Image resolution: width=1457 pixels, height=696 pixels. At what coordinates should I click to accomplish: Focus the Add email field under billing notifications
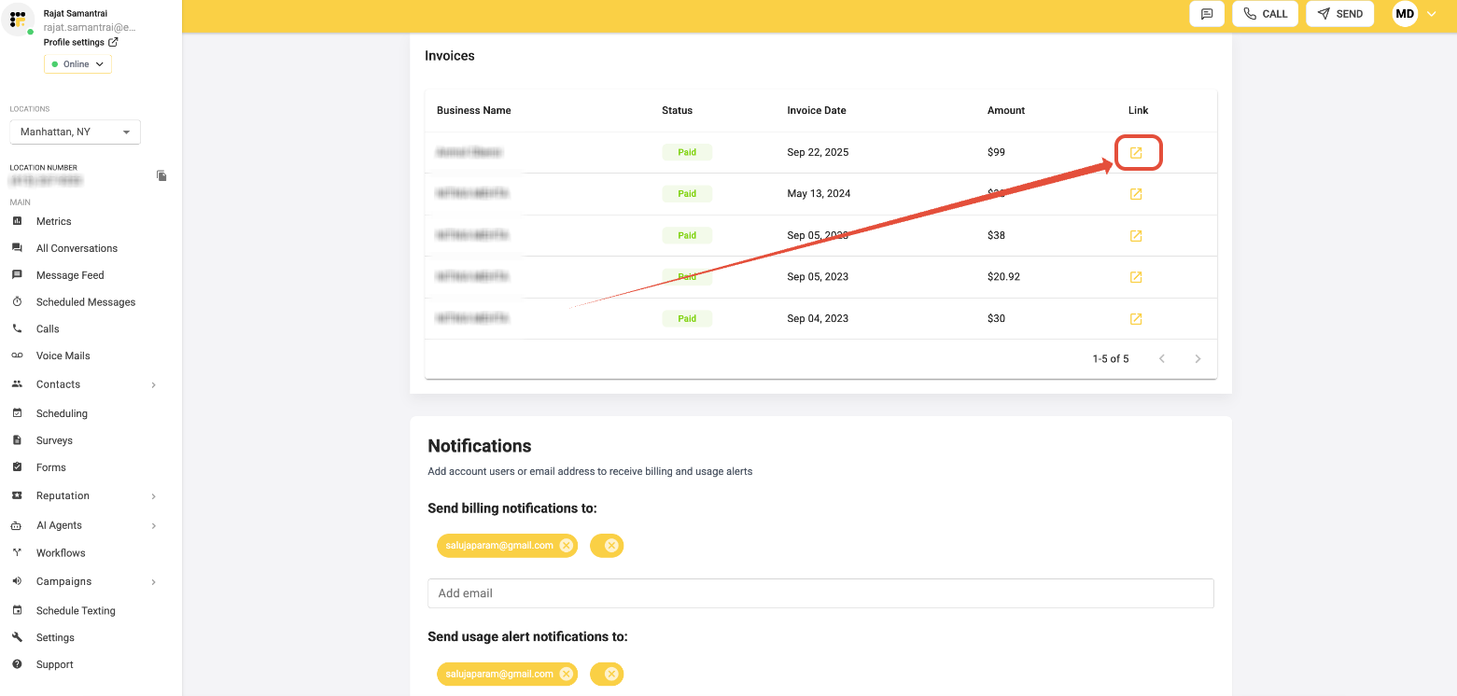tap(820, 593)
